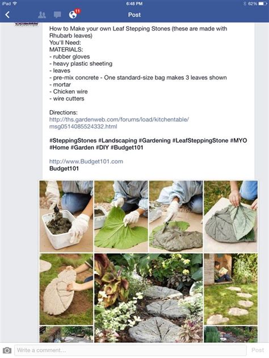
Task: Tap the battery indicator in status bar
Action: coord(262,3)
